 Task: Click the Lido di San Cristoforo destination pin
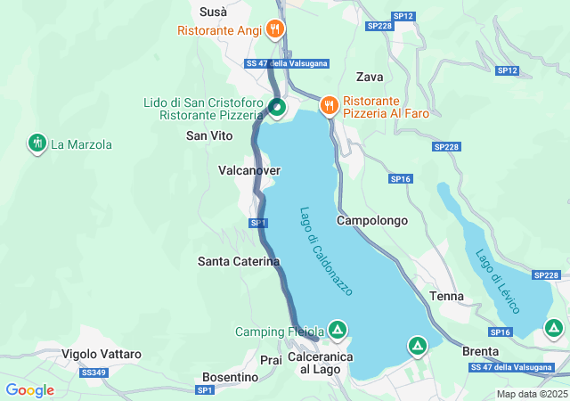pos(277,107)
